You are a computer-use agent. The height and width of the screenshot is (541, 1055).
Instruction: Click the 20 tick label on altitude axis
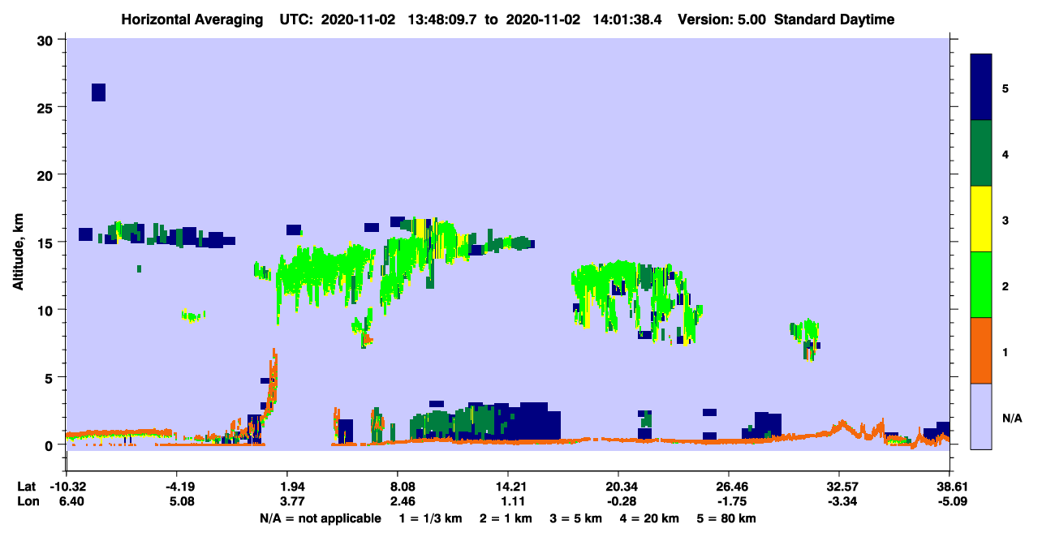46,174
